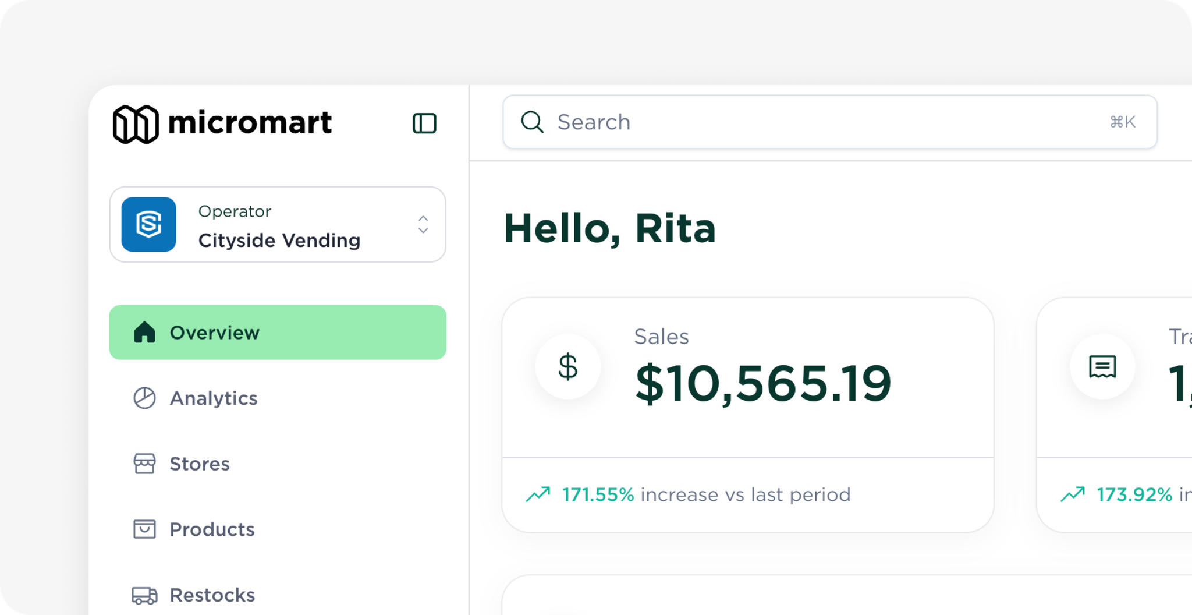The width and height of the screenshot is (1192, 615).
Task: Click the Operator label text
Action: pyautogui.click(x=235, y=211)
